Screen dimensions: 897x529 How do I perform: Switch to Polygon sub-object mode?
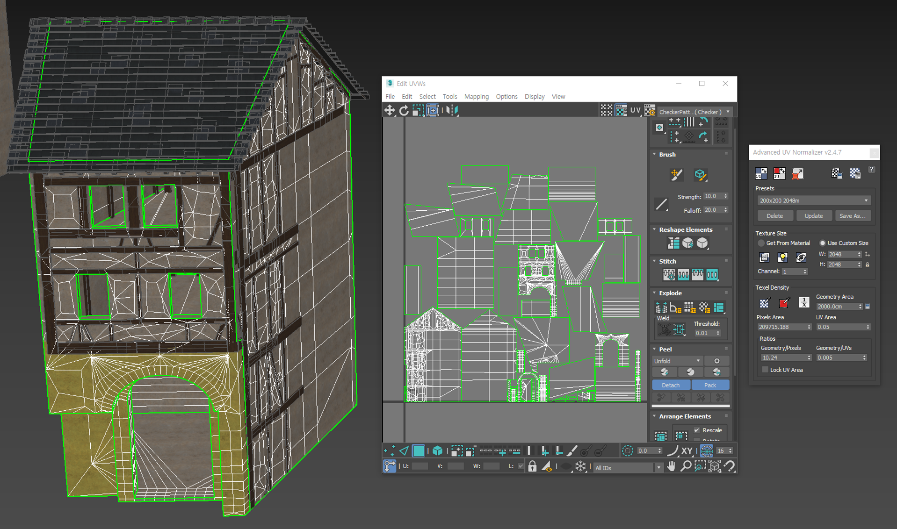[x=419, y=451]
